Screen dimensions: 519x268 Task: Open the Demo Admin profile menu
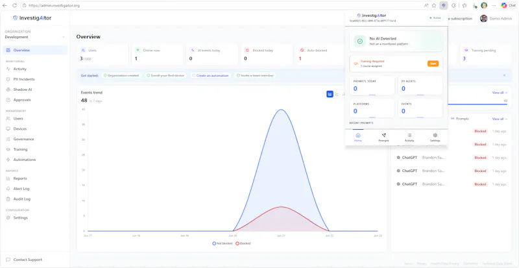point(496,19)
